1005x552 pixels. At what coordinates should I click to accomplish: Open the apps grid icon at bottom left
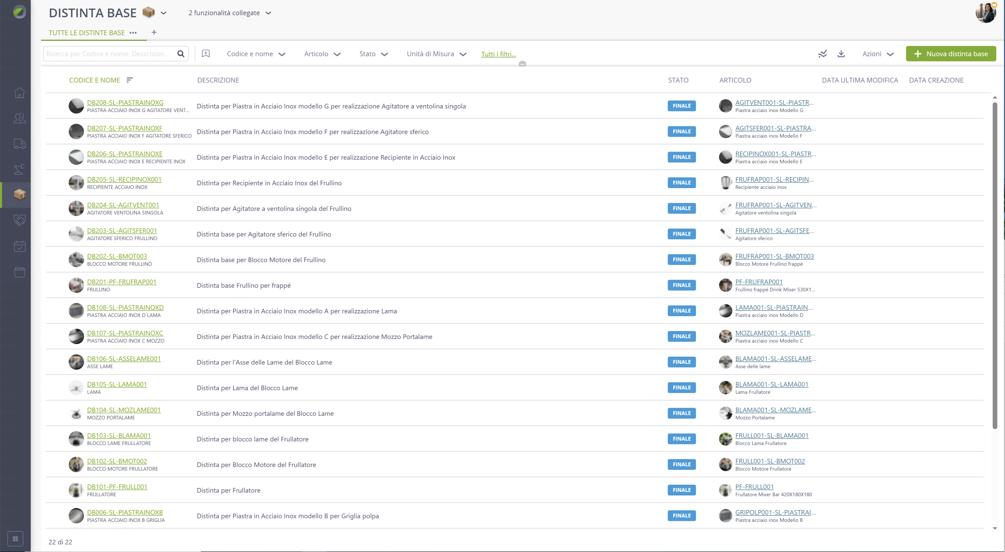click(15, 539)
